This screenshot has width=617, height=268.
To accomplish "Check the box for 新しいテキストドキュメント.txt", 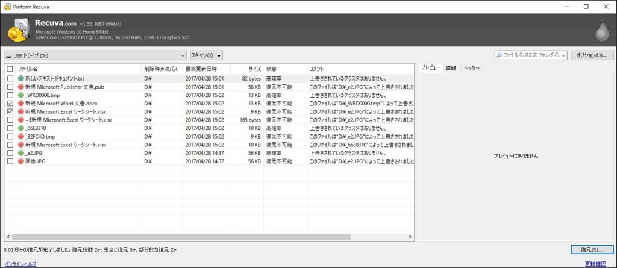I will point(10,79).
